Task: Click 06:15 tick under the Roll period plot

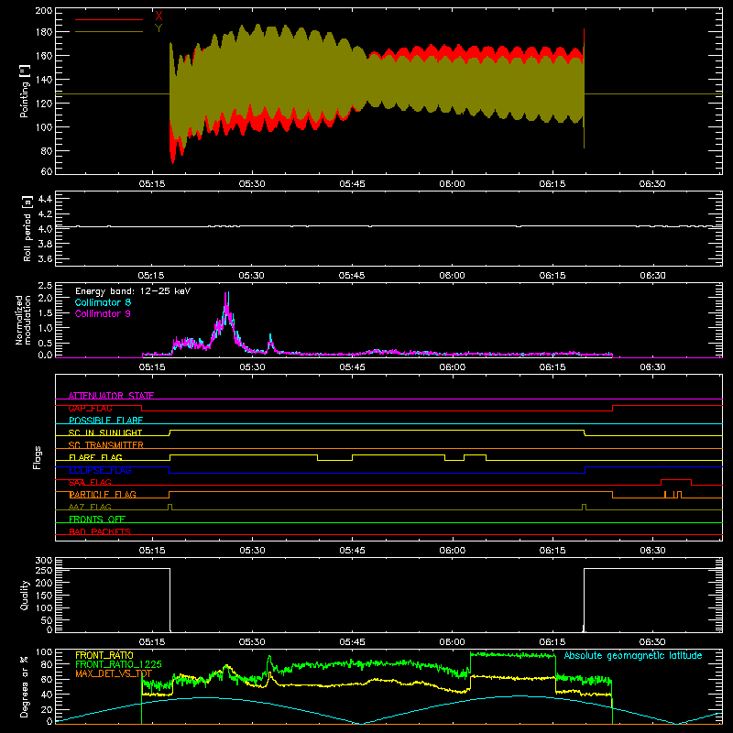Action: click(552, 276)
